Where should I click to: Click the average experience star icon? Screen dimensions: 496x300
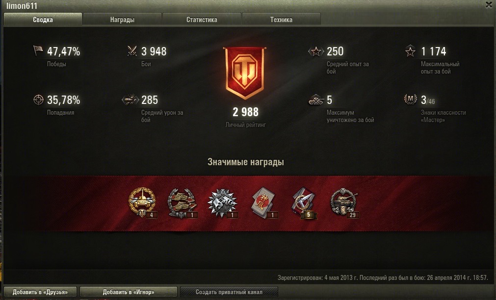(x=316, y=51)
